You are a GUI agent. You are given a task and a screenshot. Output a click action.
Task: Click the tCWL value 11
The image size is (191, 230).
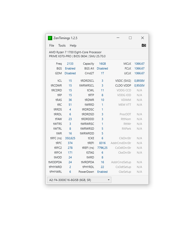102,90
